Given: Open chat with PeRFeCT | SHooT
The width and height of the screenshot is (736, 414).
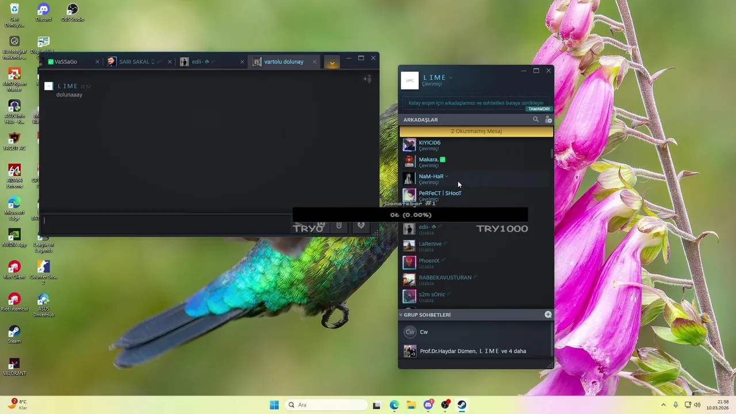Looking at the screenshot, I should [475, 195].
